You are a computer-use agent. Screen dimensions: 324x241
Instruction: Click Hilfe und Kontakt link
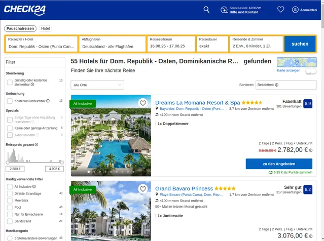tap(244, 12)
